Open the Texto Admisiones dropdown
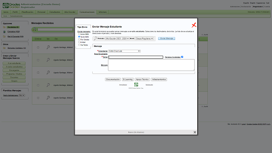Image resolution: width=272 pixels, height=153 pixels. coord(22,95)
